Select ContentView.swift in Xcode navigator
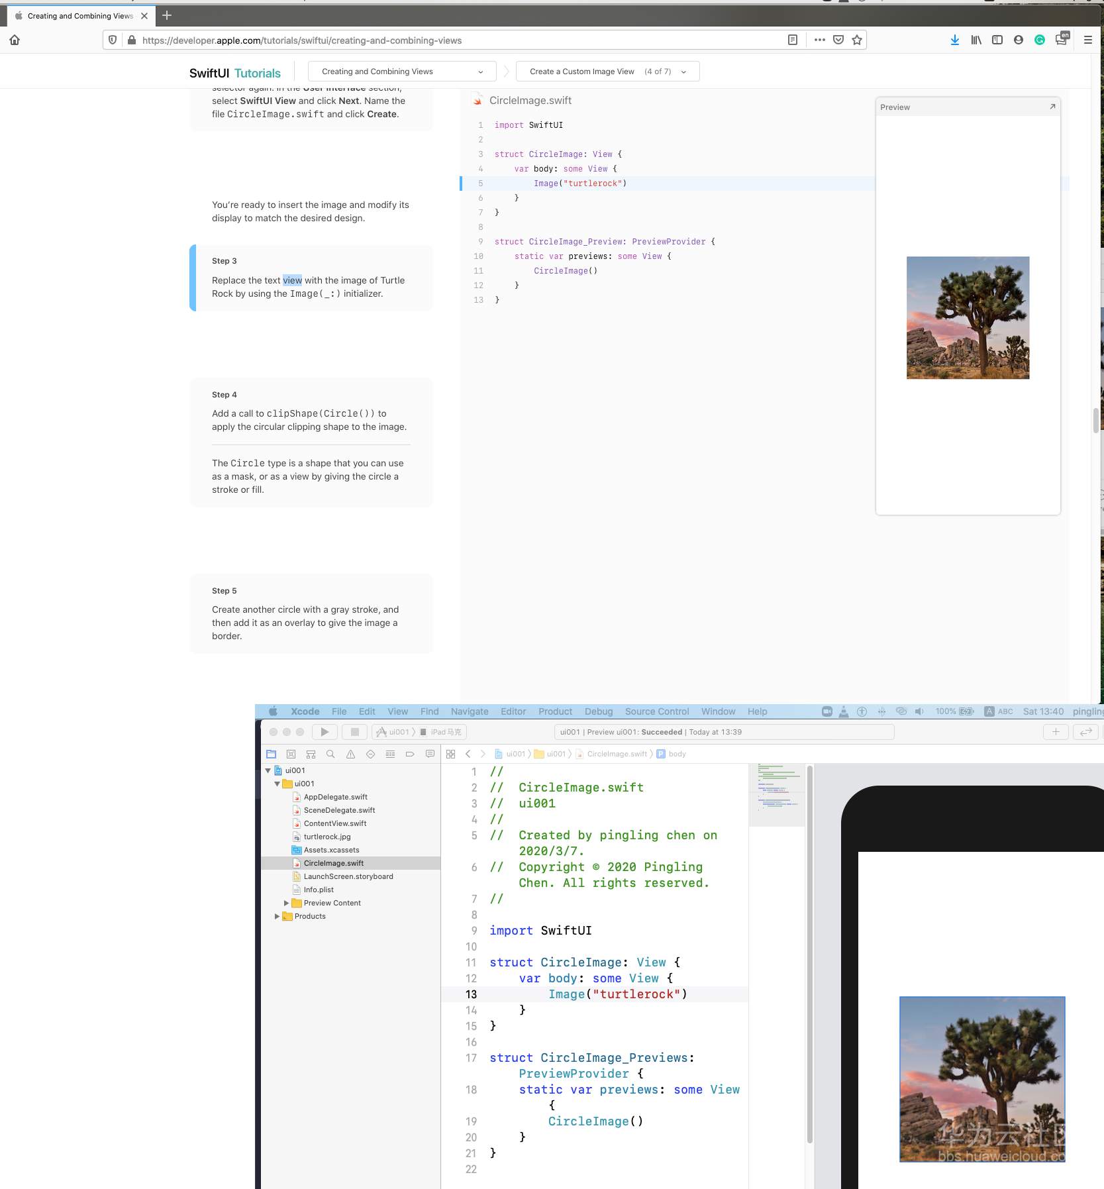 335,823
